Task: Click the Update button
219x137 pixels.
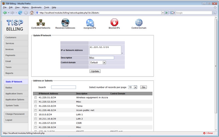Action: 95,71
